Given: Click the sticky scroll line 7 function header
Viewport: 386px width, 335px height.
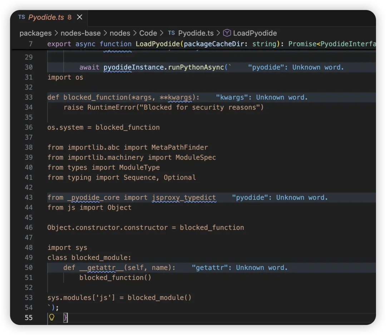Looking at the screenshot, I should (212, 44).
